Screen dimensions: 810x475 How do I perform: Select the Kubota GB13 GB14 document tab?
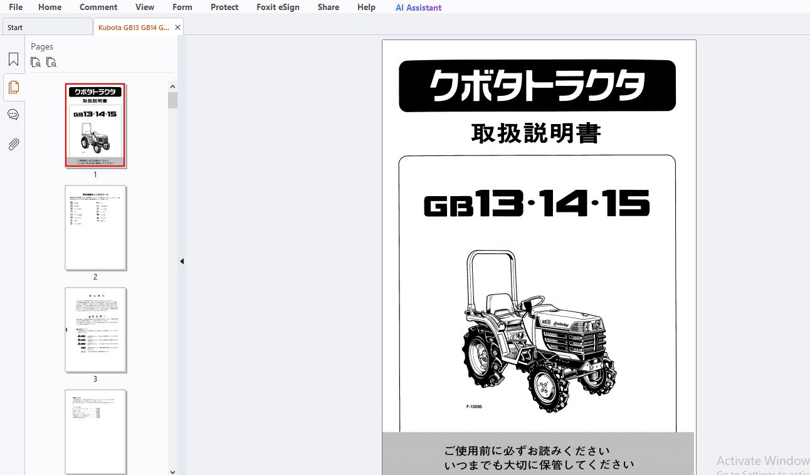pyautogui.click(x=134, y=27)
